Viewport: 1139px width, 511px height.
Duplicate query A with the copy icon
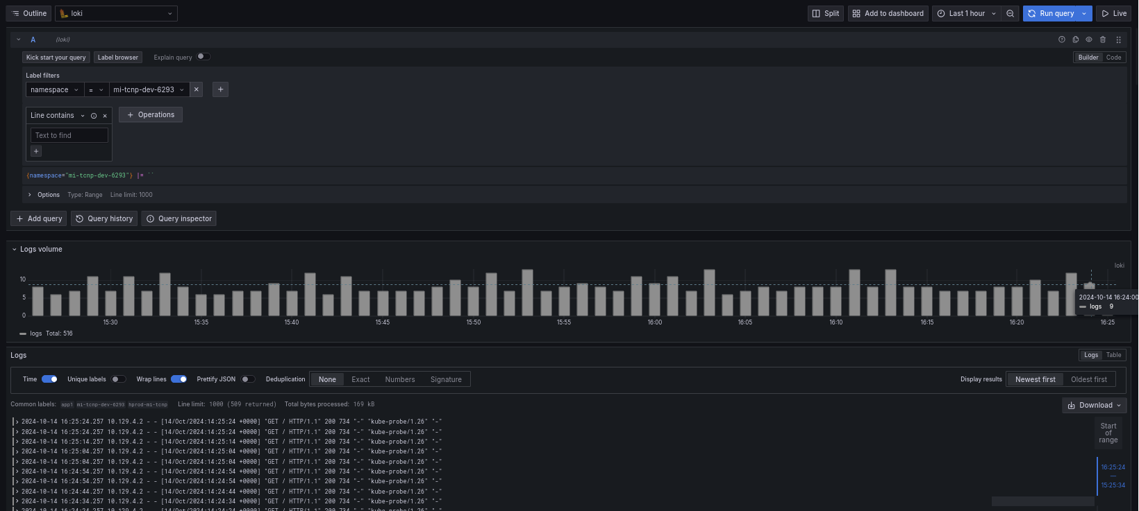click(x=1075, y=40)
